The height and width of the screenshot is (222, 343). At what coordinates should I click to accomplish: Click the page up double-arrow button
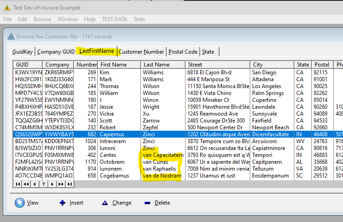pos(26,184)
